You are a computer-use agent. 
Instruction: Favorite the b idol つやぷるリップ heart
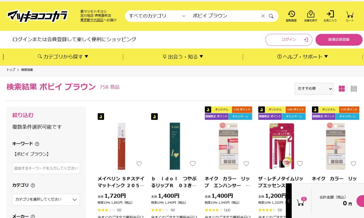[193, 163]
